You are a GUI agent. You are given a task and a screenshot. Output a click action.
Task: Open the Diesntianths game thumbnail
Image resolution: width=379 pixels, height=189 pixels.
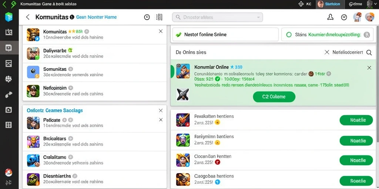pyautogui.click(x=33, y=179)
